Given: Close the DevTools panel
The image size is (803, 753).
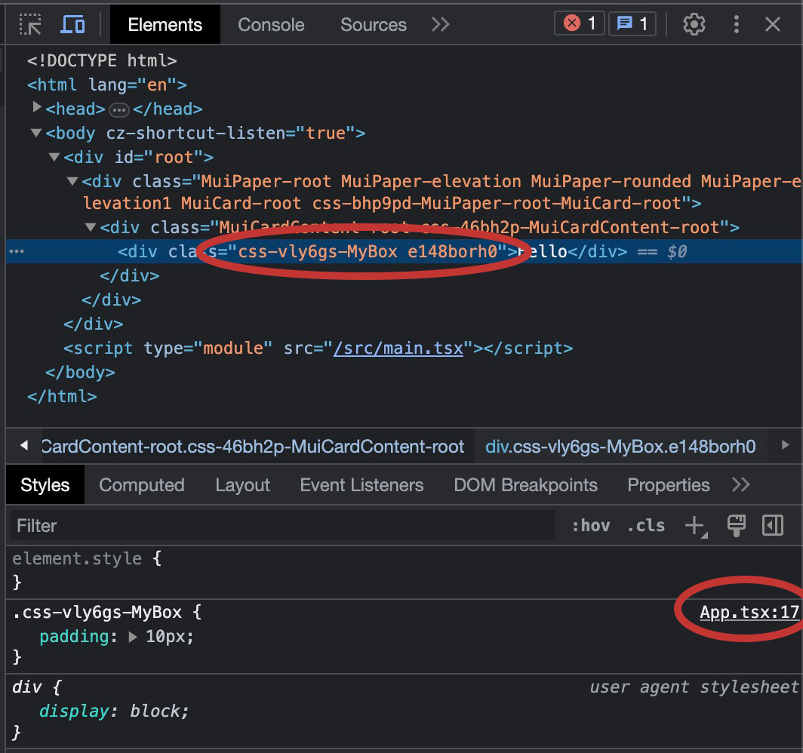Looking at the screenshot, I should 772,25.
